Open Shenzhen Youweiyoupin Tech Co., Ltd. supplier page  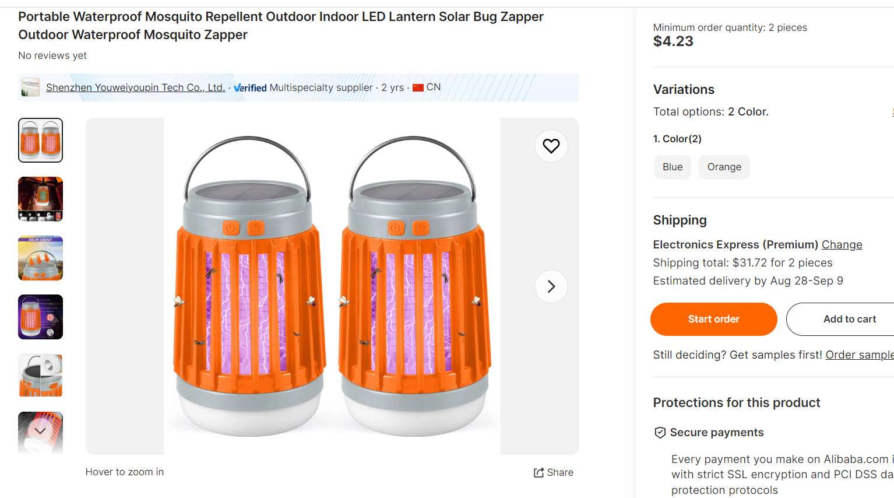(x=135, y=87)
